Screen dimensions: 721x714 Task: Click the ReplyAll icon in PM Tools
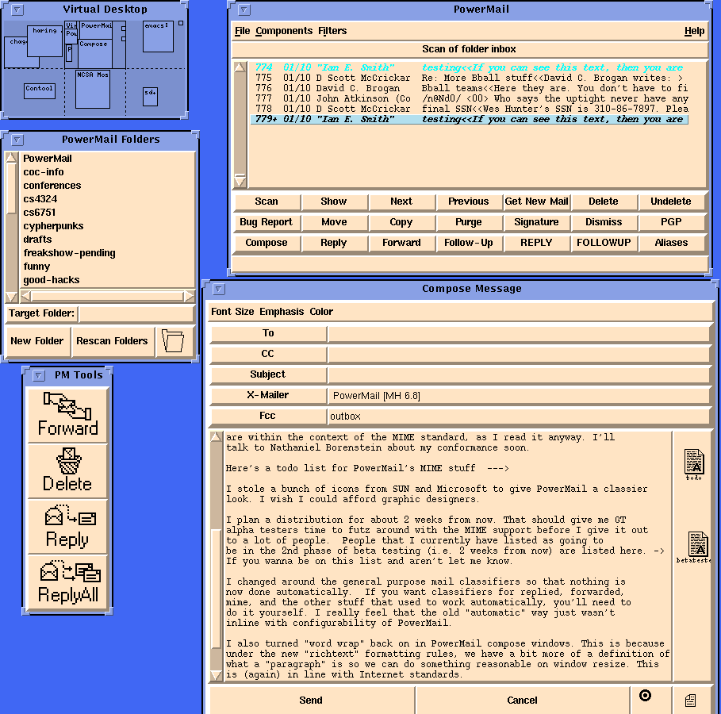67,581
